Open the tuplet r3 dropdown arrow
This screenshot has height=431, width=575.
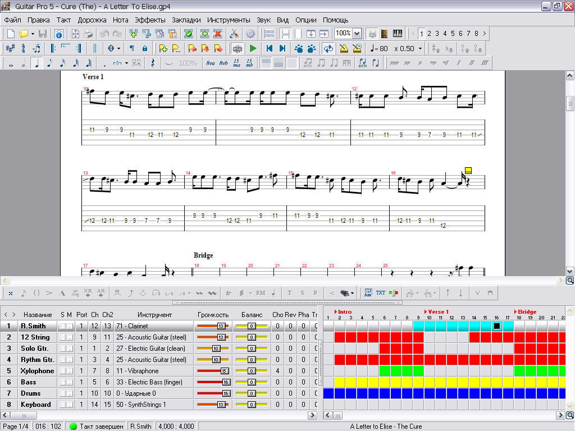(x=126, y=63)
